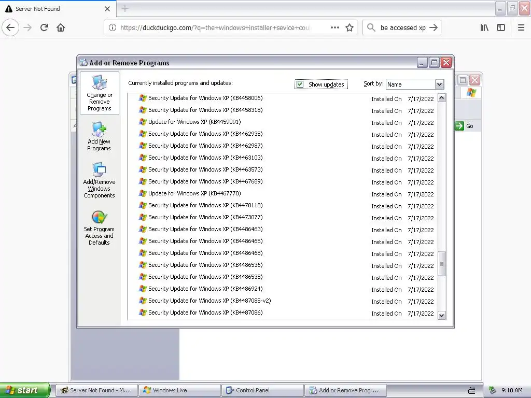Screen dimensions: 531x398
Task: Maximize the Add or Remove Programs window
Action: tap(434, 63)
